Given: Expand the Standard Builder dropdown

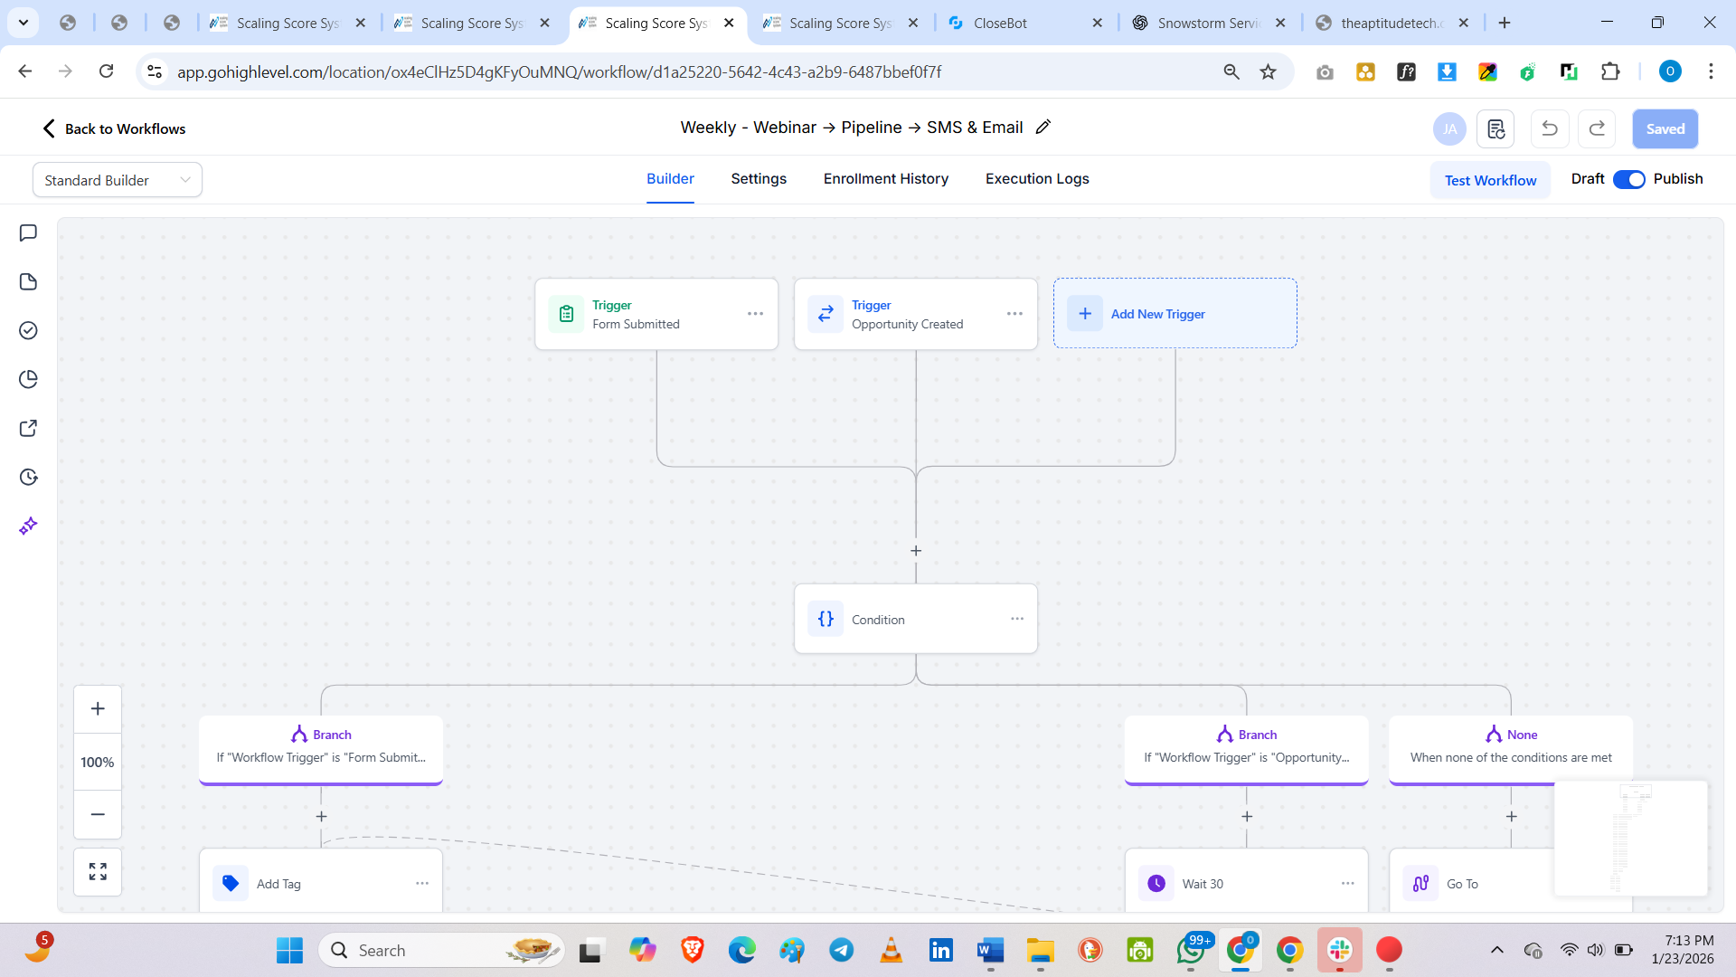Looking at the screenshot, I should (x=118, y=180).
